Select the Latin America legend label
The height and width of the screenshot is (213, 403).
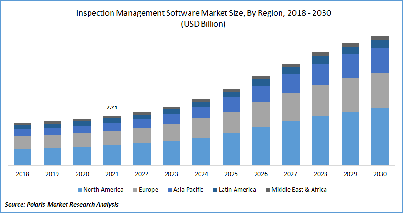point(237,190)
